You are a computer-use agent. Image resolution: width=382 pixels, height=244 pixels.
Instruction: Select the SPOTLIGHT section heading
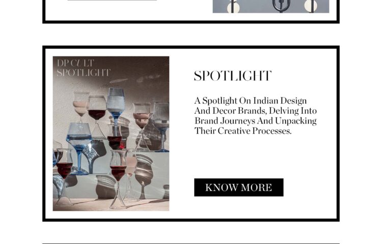[232, 76]
